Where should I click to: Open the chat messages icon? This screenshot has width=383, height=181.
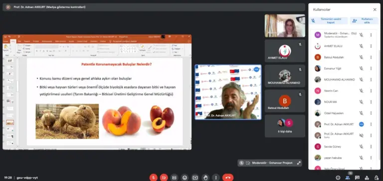[x=357, y=178]
